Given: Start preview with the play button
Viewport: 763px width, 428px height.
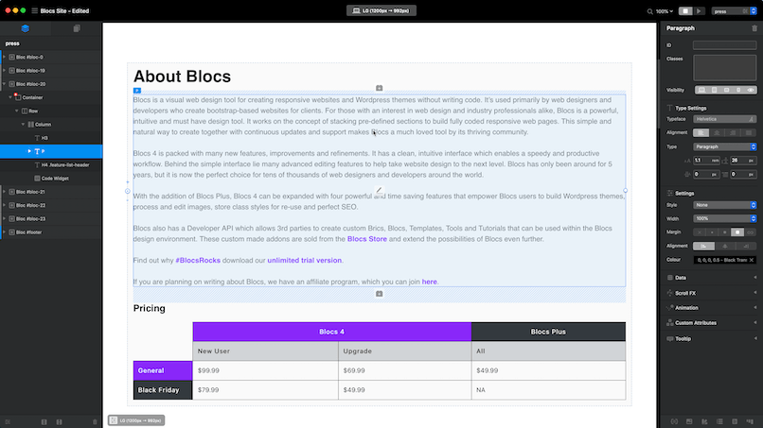Looking at the screenshot, I should [x=699, y=10].
